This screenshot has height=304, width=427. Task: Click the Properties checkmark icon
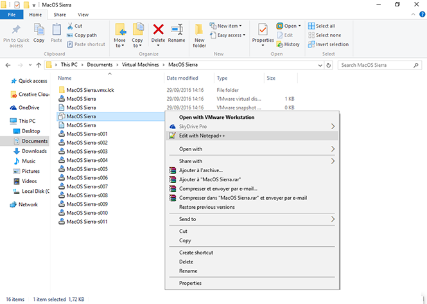tap(263, 30)
